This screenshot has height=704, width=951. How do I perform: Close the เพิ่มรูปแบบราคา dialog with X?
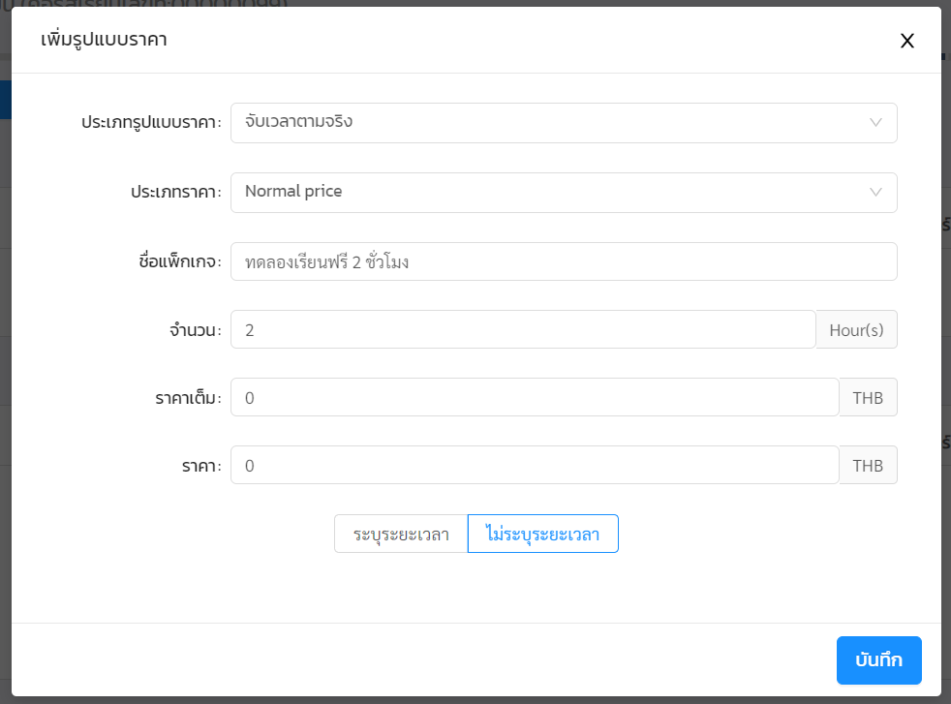[x=907, y=41]
